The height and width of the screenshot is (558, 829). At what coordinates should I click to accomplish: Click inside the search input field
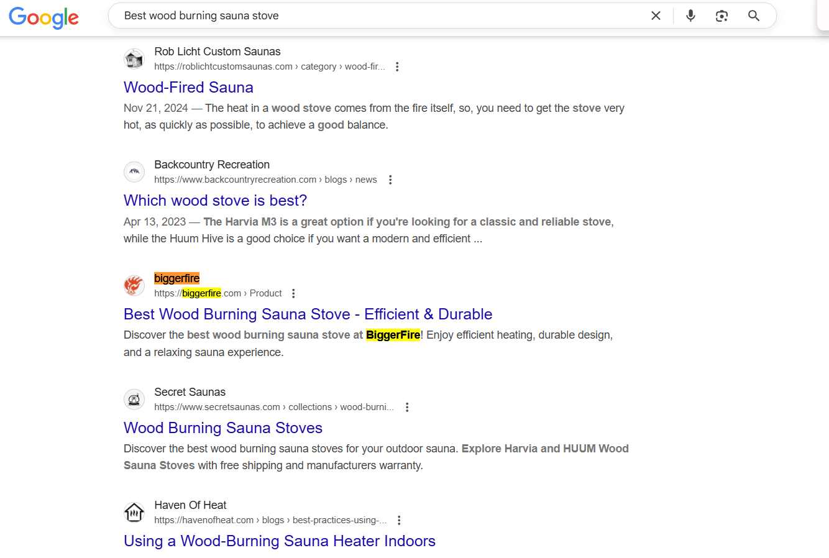373,16
